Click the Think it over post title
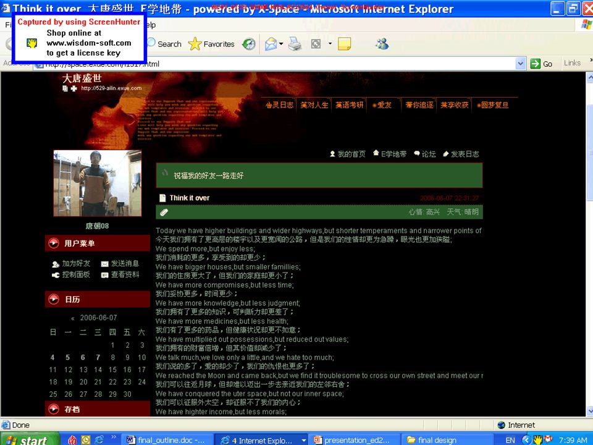Image resolution: width=593 pixels, height=445 pixels. pos(189,198)
